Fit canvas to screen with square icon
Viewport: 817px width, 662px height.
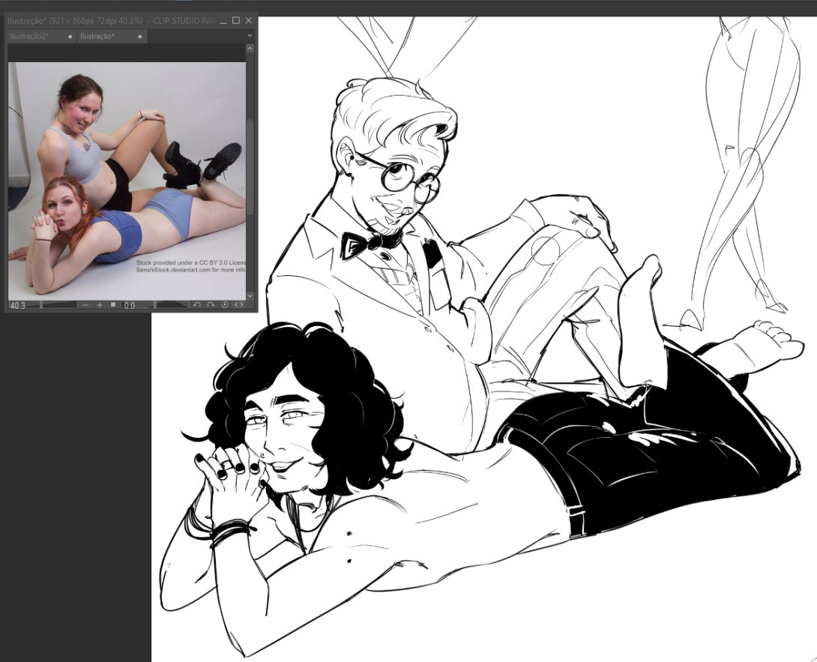coord(113,305)
